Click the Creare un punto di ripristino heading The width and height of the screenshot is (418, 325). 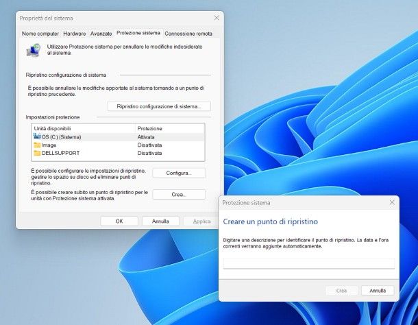pos(270,221)
